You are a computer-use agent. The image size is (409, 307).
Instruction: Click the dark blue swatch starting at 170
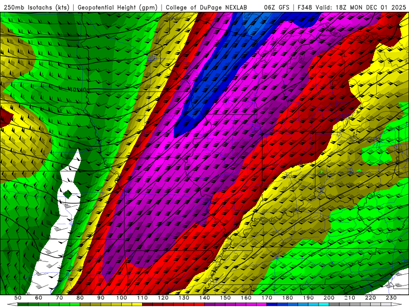tap(272, 304)
